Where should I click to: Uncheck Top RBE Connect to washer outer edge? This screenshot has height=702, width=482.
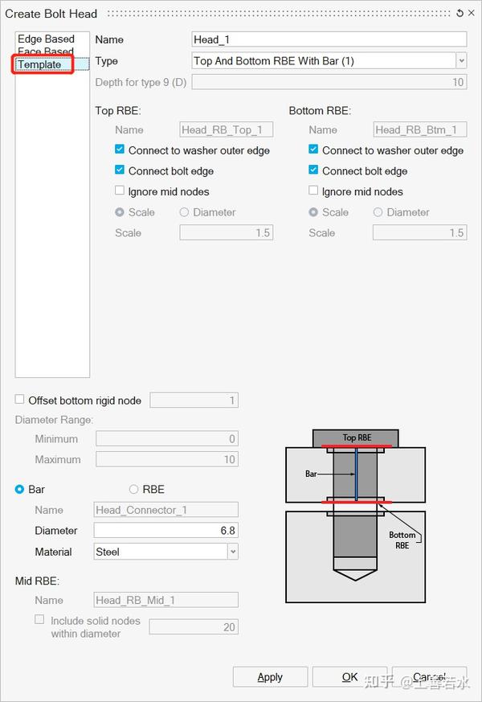click(120, 150)
